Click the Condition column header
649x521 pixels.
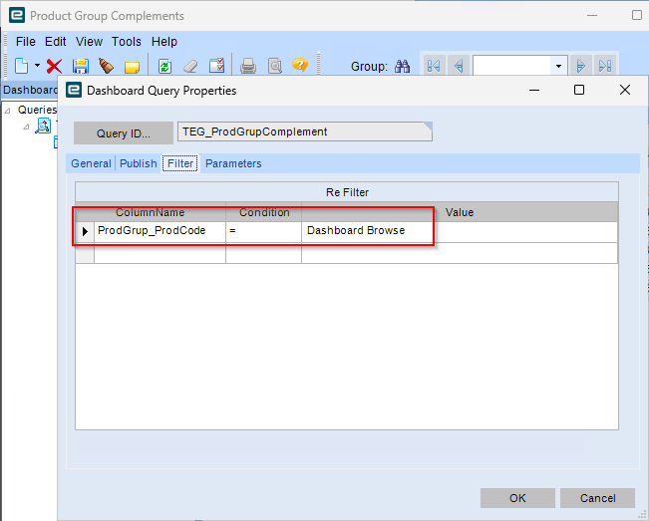point(264,212)
